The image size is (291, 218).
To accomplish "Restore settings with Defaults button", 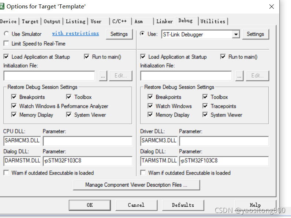I will [x=183, y=205].
